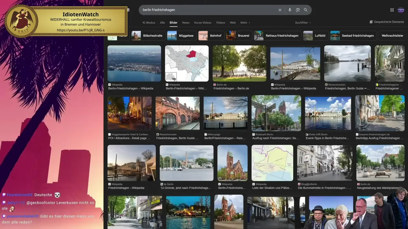Open link Friedrichshagen – Berlin.de
The height and width of the screenshot is (229, 408).
[x=231, y=88]
